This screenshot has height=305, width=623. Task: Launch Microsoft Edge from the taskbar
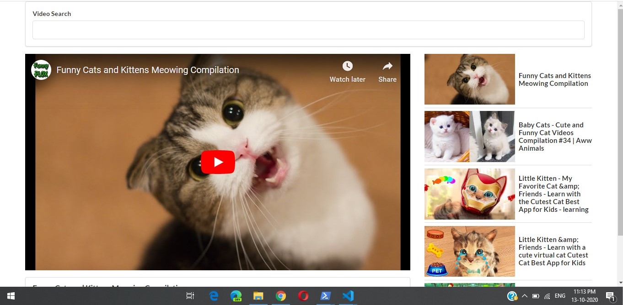(214, 296)
